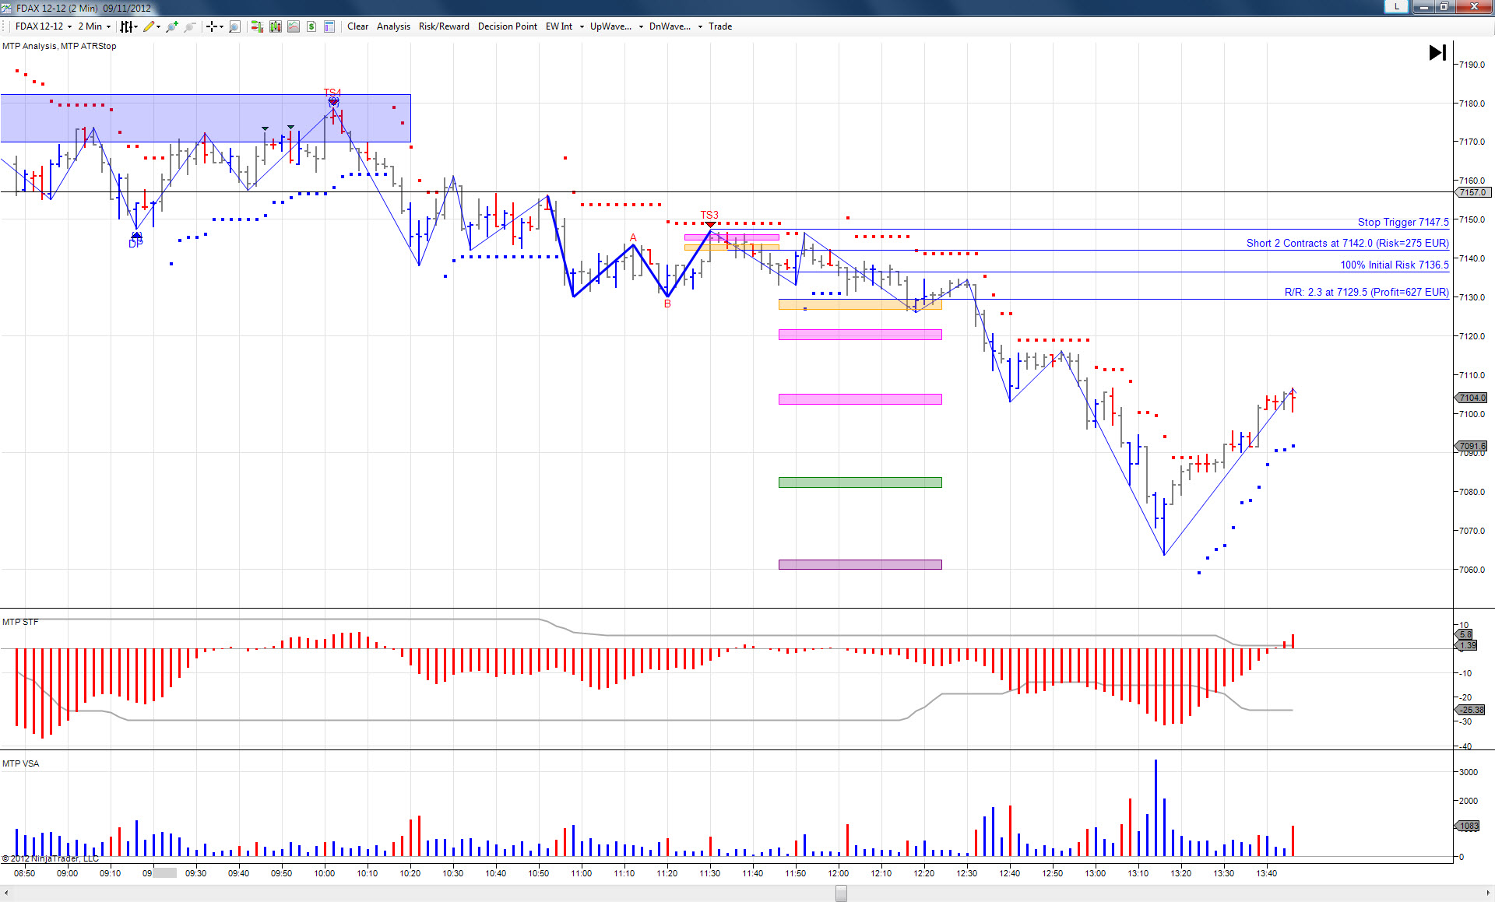Click the 7157.0 price marker on axis
The image size is (1495, 902).
pos(1472,192)
